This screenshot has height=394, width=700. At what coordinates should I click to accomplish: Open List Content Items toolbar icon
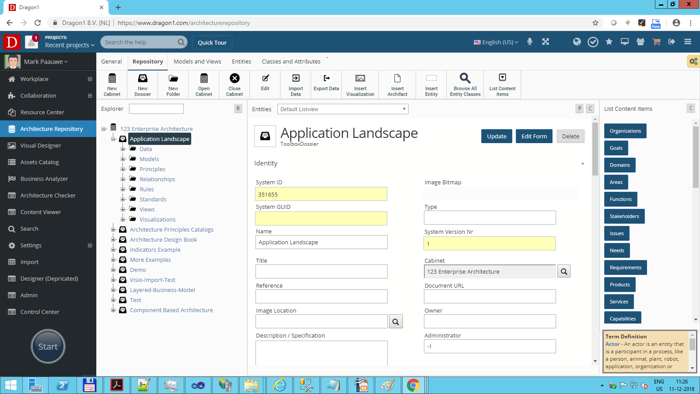click(x=502, y=77)
